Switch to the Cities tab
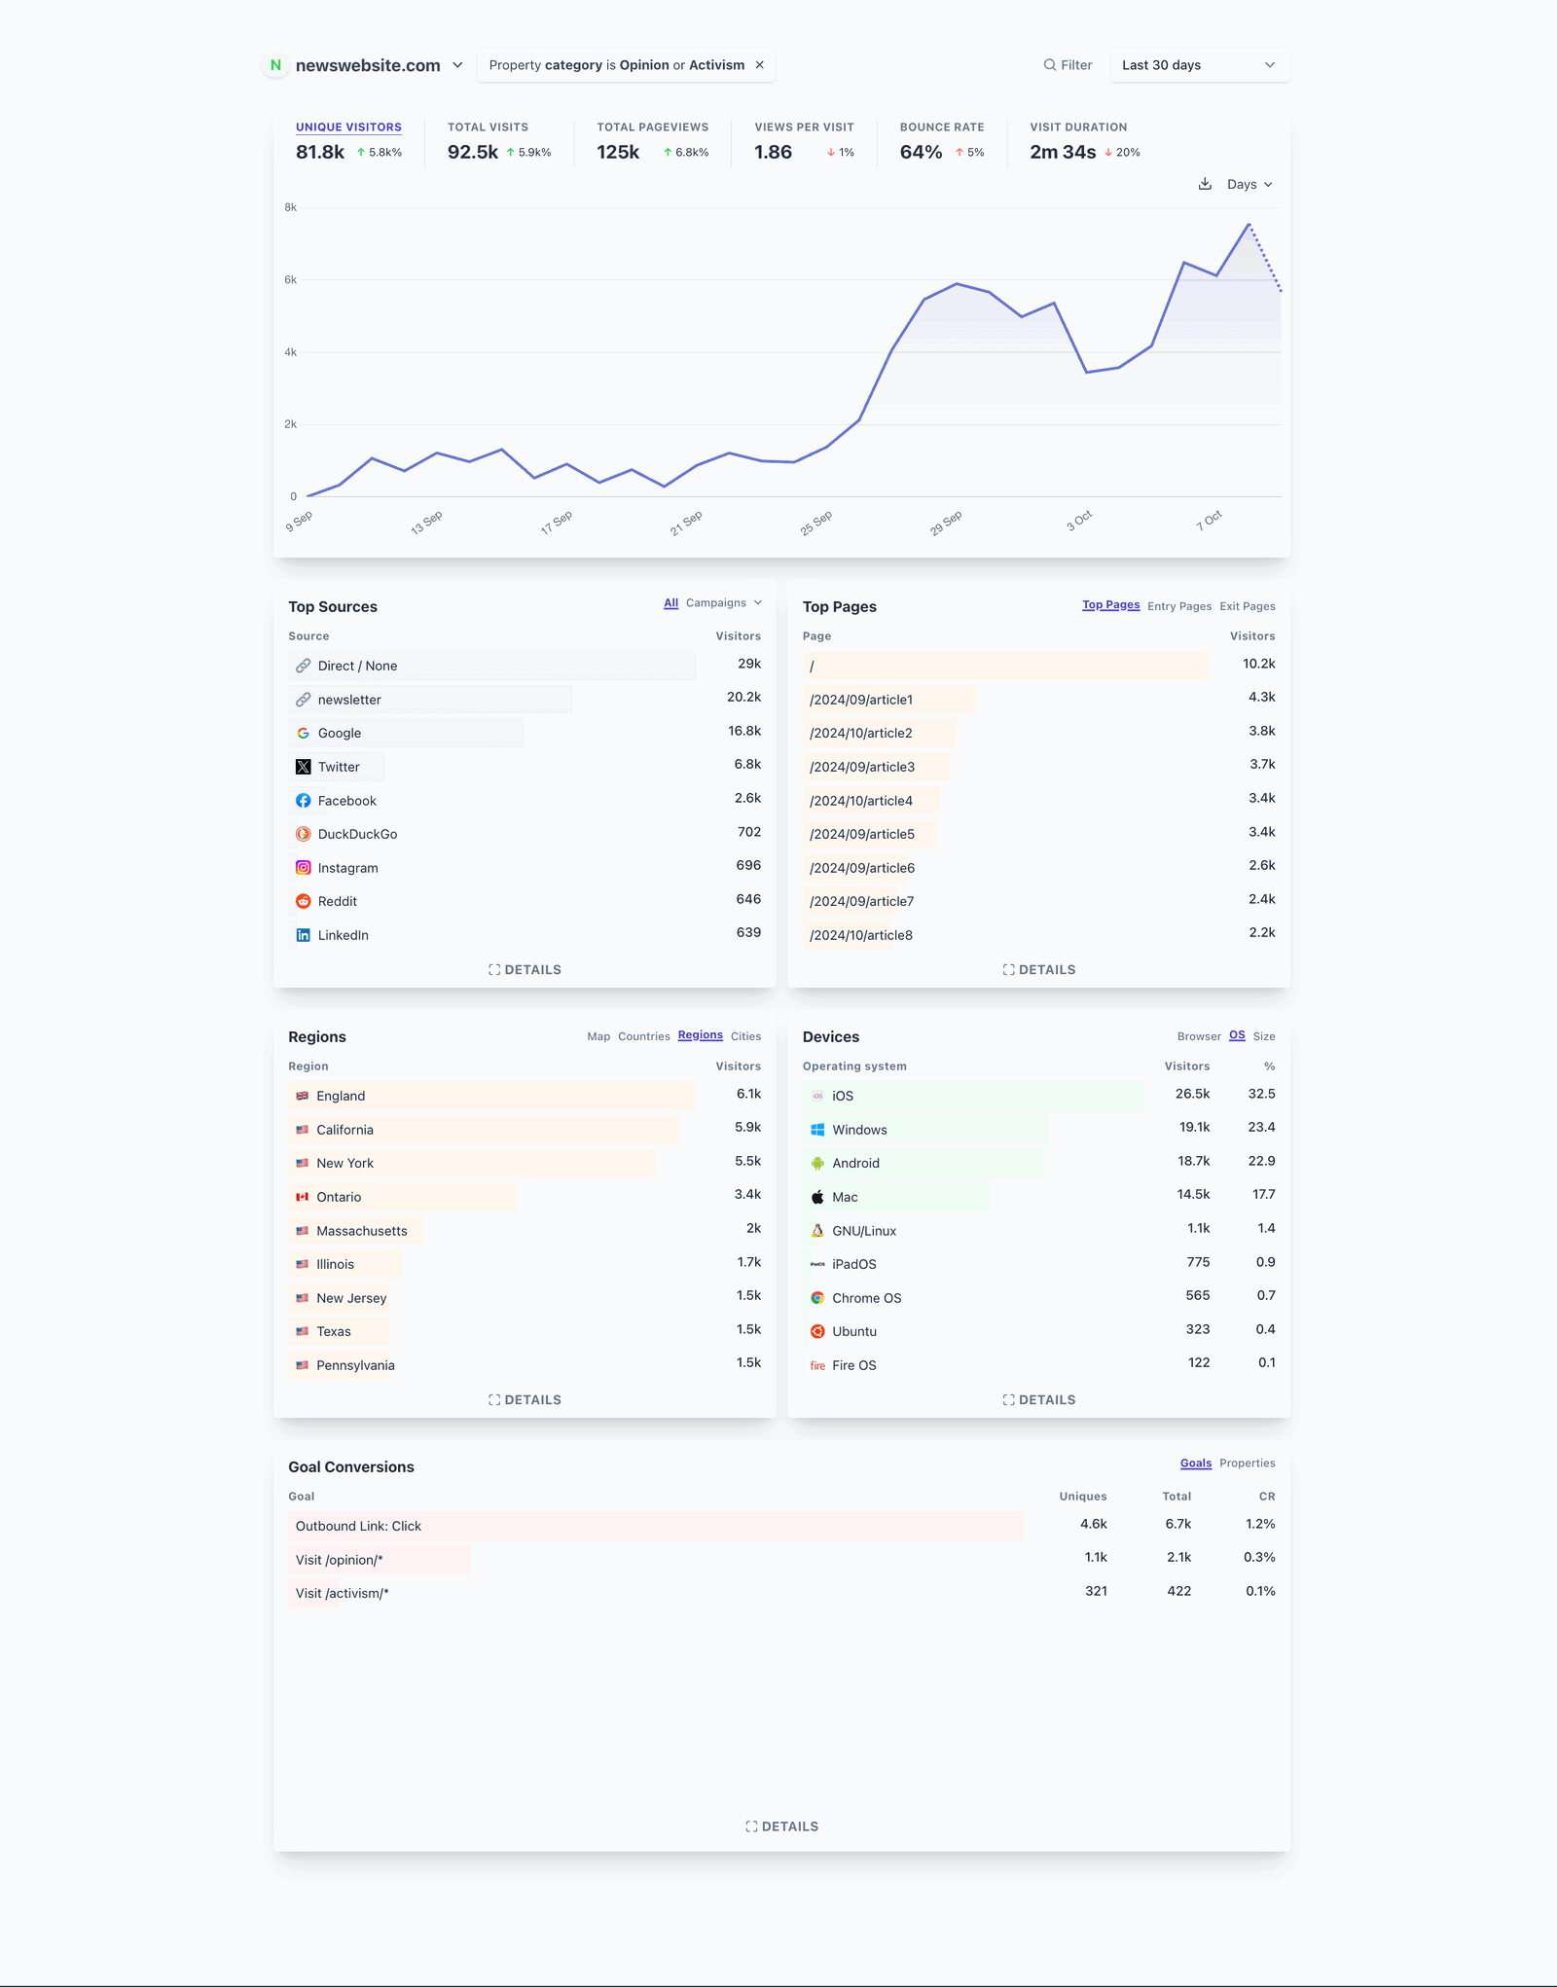 tap(746, 1036)
